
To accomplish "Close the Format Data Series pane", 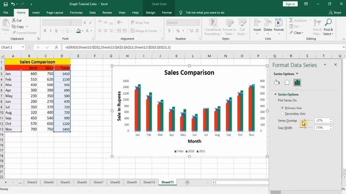I will [x=335, y=65].
